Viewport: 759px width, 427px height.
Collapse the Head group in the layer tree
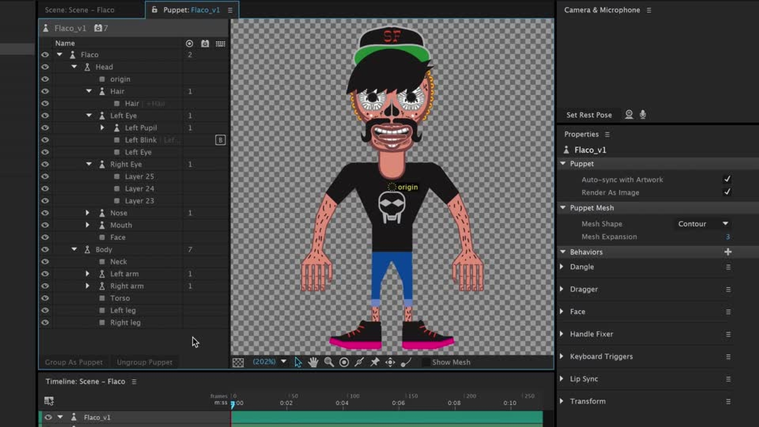[x=74, y=67]
